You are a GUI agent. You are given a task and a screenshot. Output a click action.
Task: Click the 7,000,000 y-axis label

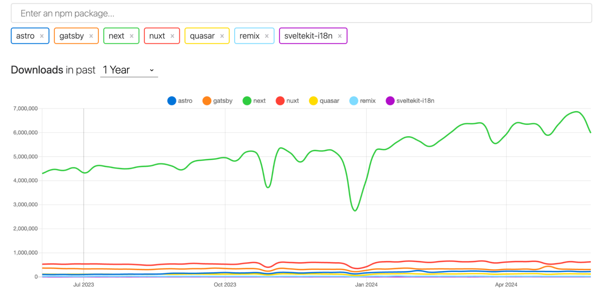[x=25, y=109]
